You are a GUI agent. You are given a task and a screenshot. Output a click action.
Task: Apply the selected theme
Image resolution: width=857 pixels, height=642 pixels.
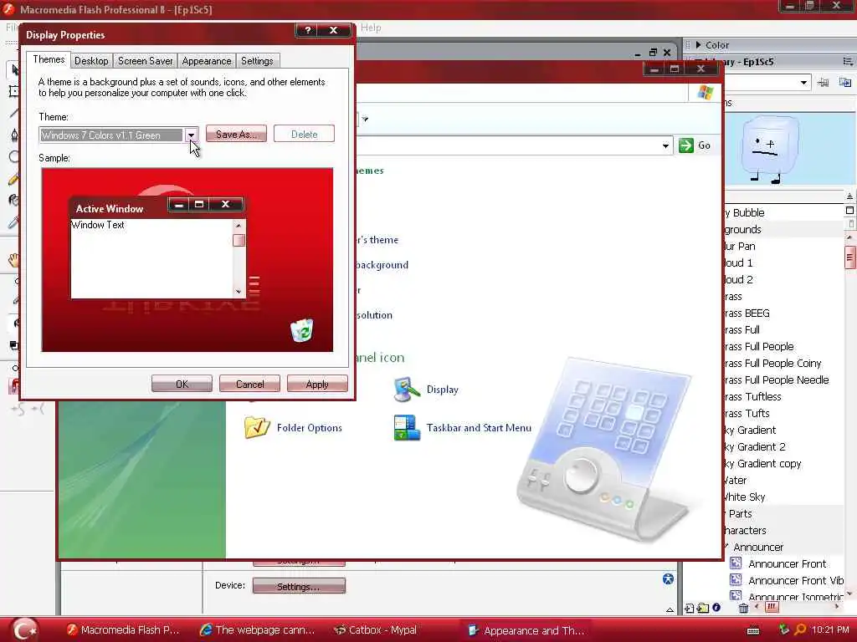point(317,384)
